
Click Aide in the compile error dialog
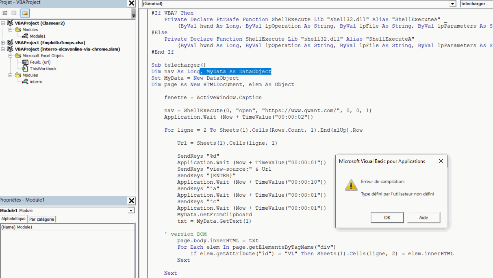pyautogui.click(x=424, y=217)
